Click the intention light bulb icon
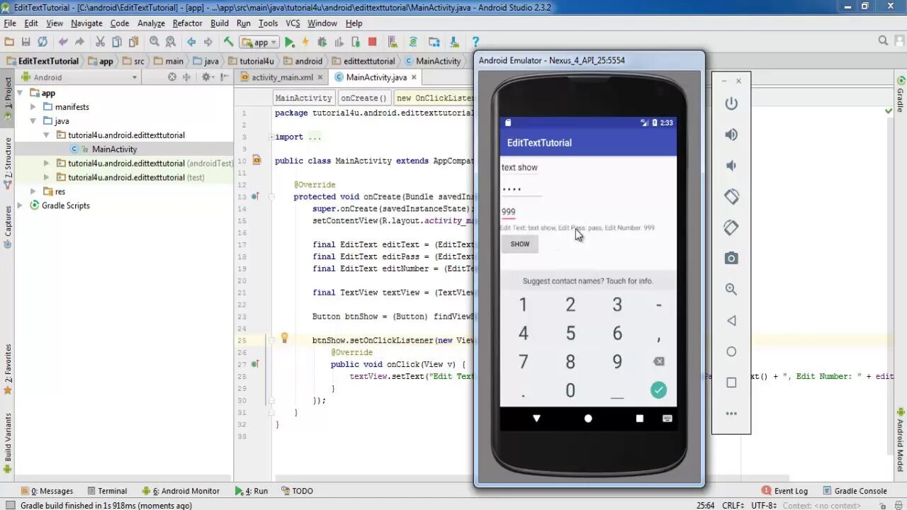 pyautogui.click(x=284, y=339)
